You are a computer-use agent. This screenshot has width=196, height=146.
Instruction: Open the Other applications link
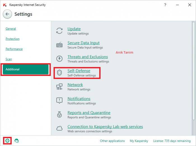pyautogui.click(x=112, y=141)
